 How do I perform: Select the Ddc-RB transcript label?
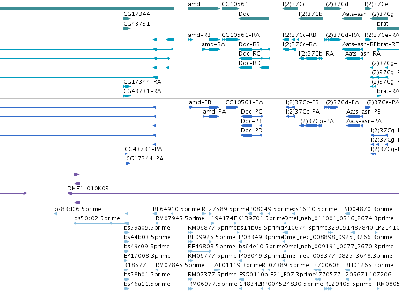coord(249,44)
